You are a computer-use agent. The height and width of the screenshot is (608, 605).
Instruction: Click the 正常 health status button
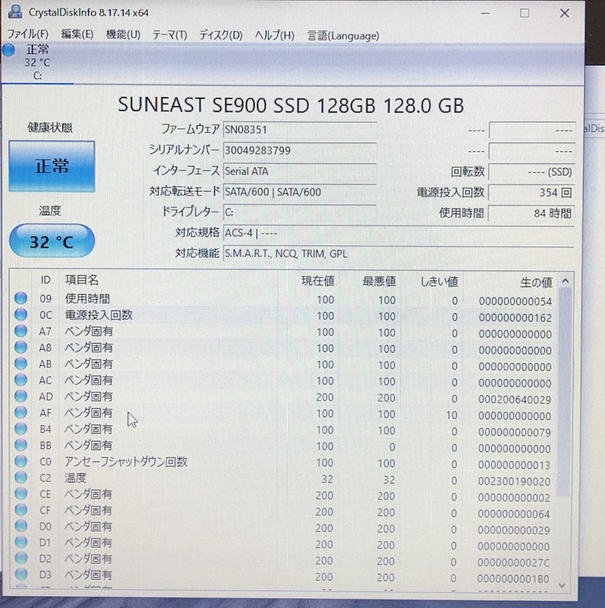pos(52,166)
